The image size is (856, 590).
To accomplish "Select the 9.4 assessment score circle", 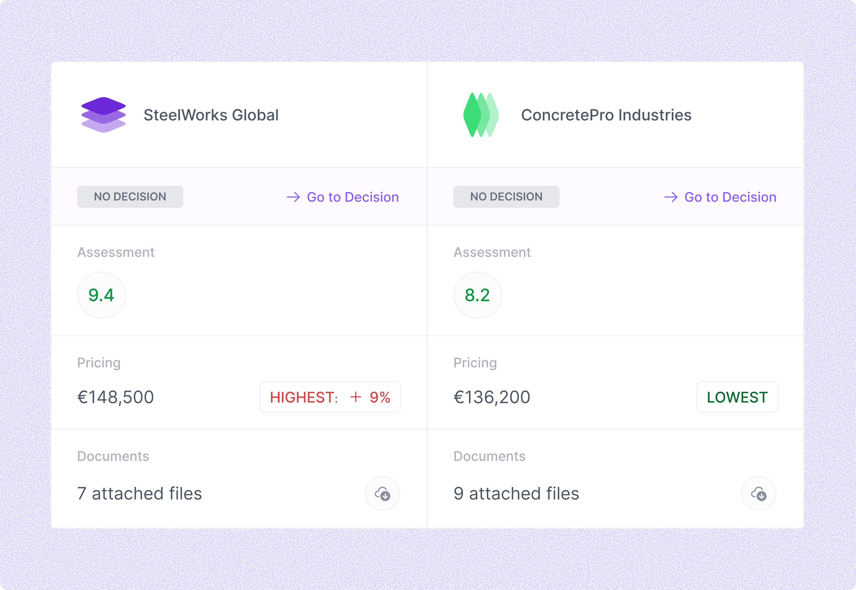I will click(x=101, y=295).
